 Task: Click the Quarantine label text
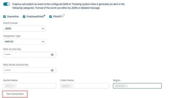(13, 17)
